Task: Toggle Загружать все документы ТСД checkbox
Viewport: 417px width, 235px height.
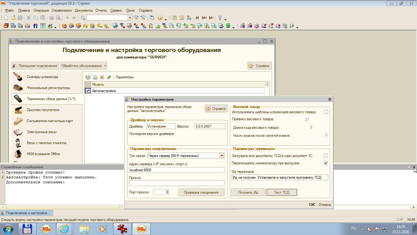Action: [326, 156]
